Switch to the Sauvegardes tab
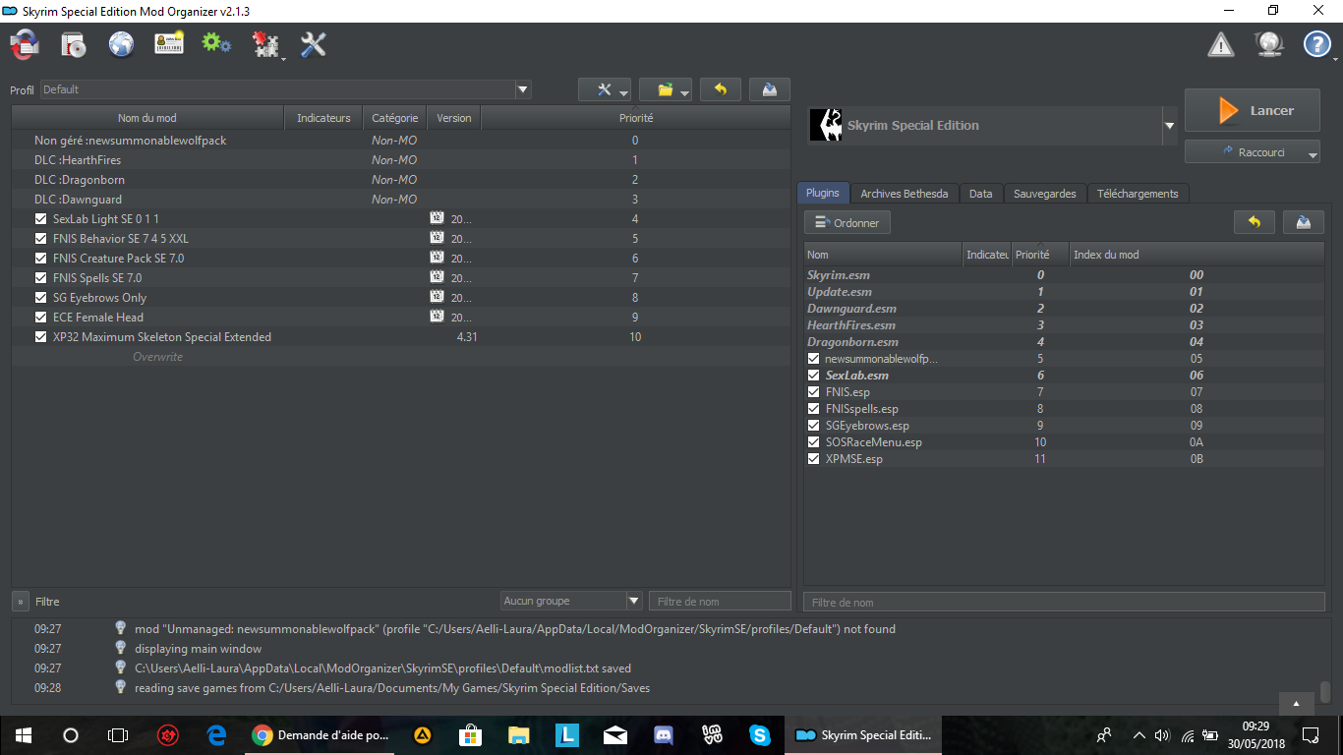This screenshot has width=1343, height=755. pyautogui.click(x=1045, y=194)
